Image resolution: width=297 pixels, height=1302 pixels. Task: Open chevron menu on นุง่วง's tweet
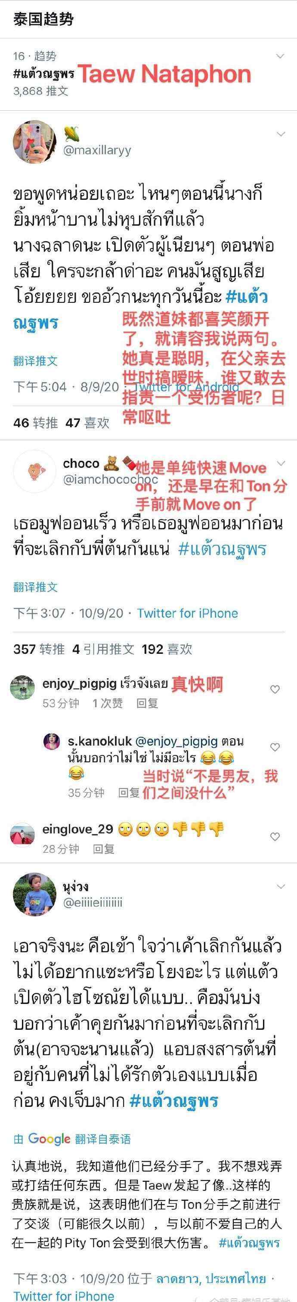(280, 886)
